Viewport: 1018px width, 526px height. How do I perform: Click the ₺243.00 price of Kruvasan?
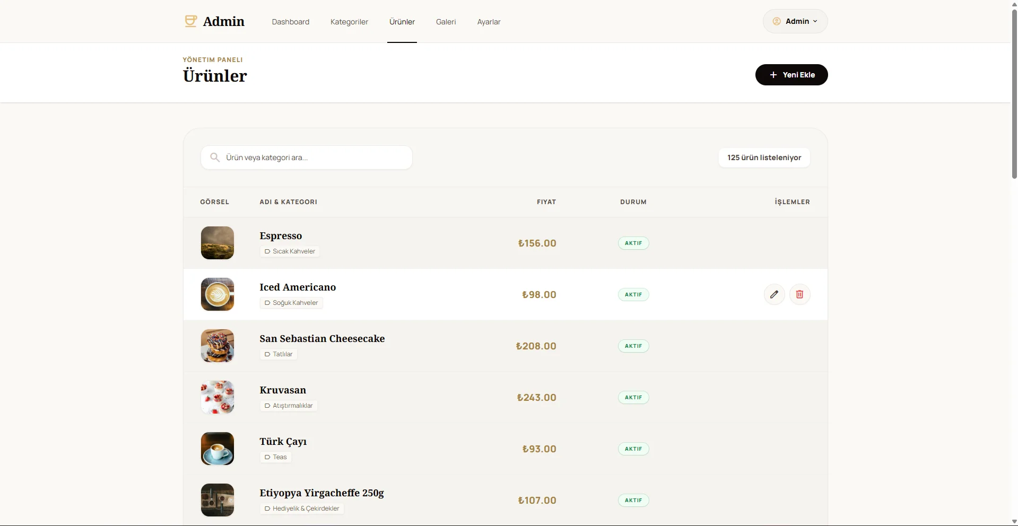pos(536,398)
